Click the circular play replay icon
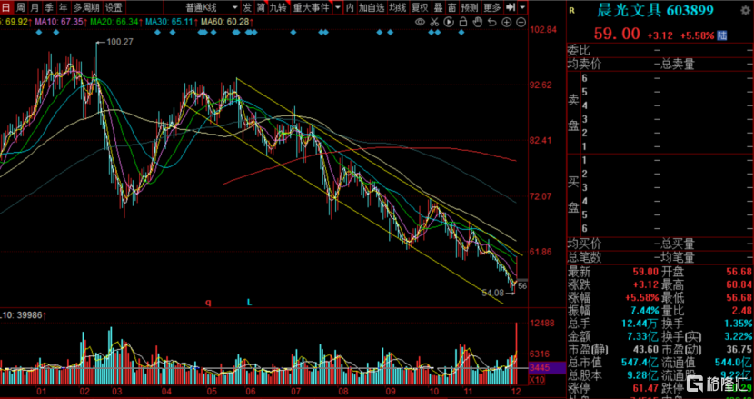 tap(449, 22)
